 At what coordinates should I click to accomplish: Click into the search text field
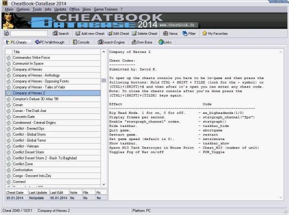[29, 33]
